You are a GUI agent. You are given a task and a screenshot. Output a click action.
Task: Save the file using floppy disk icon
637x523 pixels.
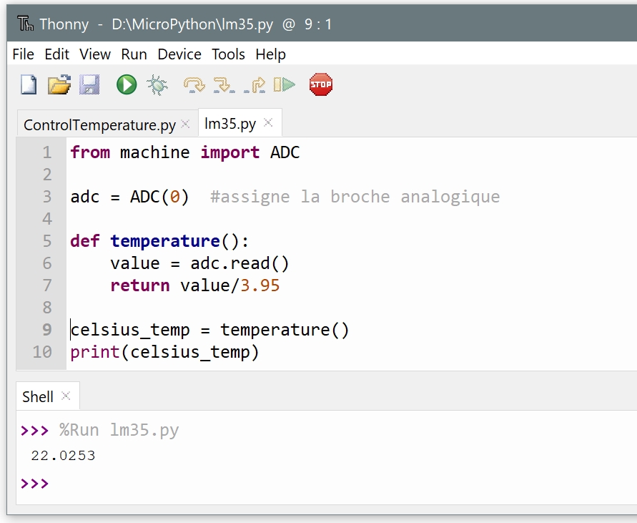pyautogui.click(x=89, y=85)
